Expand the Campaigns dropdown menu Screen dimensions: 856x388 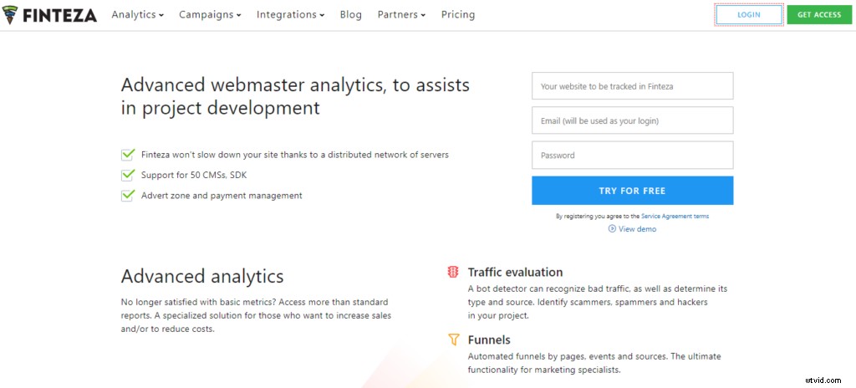coord(210,15)
